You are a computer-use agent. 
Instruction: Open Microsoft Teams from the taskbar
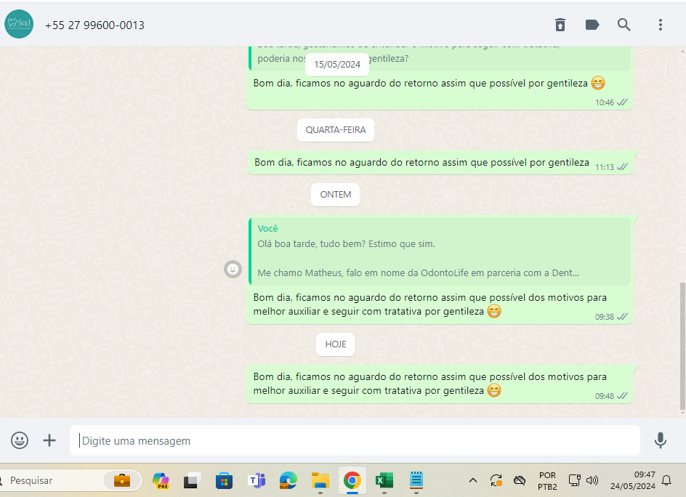(x=257, y=480)
